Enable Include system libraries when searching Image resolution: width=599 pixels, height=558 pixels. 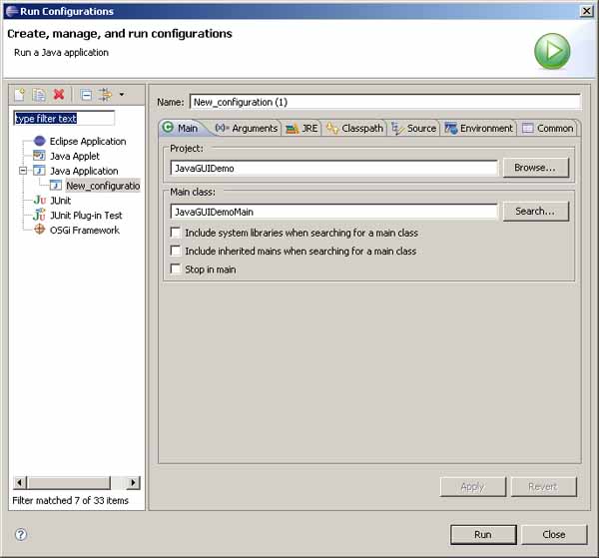point(176,233)
